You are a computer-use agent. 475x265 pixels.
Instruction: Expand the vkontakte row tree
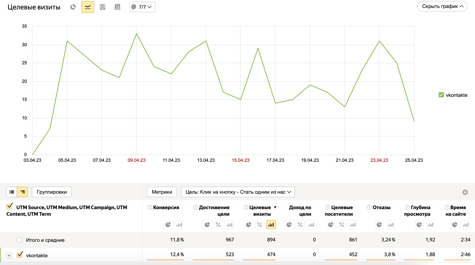click(x=9, y=255)
